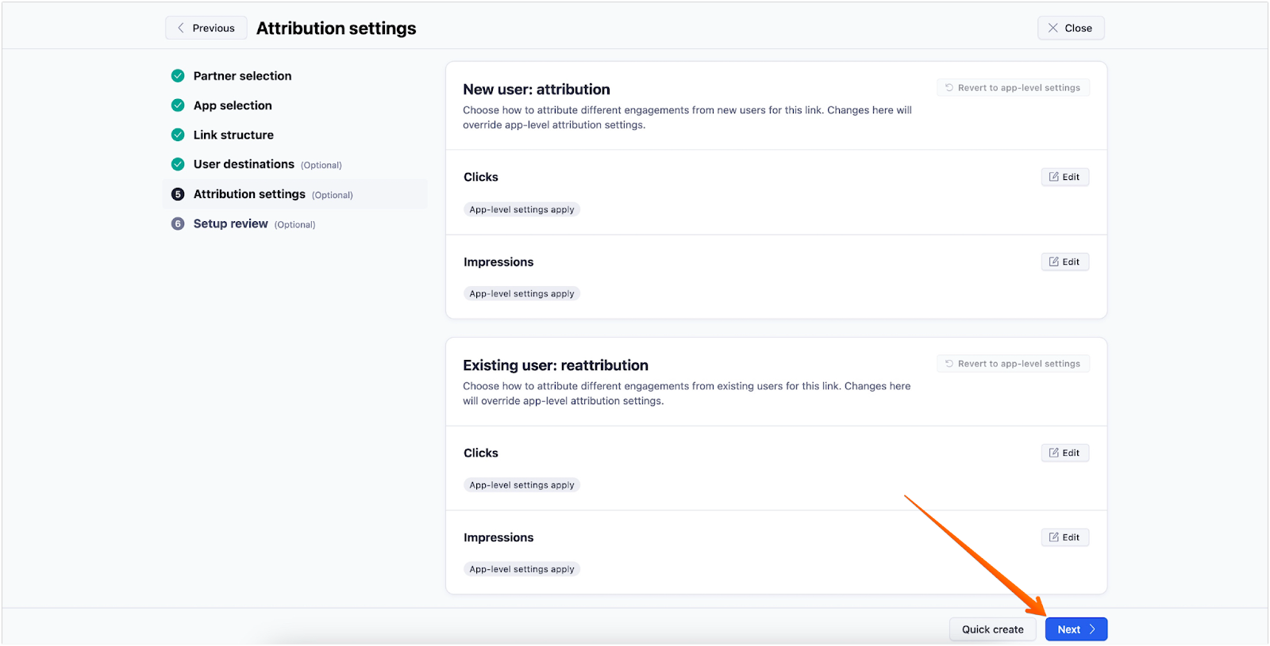
Task: Select the Link structure step
Action: click(x=233, y=135)
